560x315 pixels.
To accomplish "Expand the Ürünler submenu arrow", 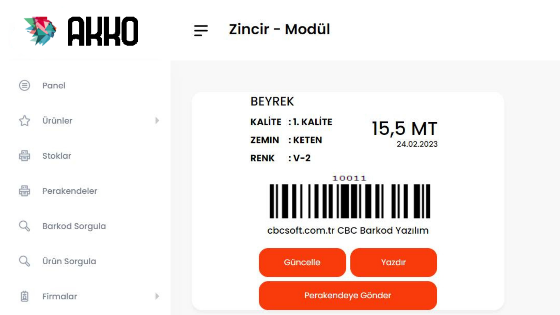I will pyautogui.click(x=157, y=120).
